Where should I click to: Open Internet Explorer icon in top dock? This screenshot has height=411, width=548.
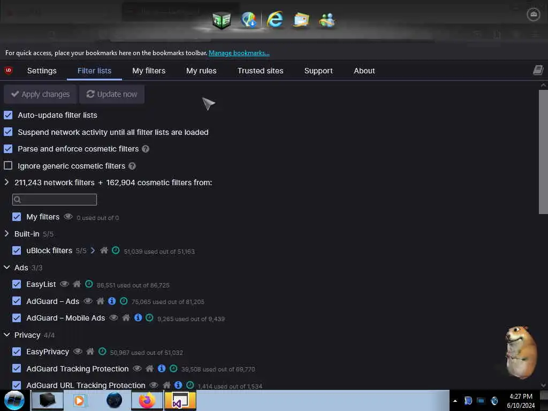275,19
